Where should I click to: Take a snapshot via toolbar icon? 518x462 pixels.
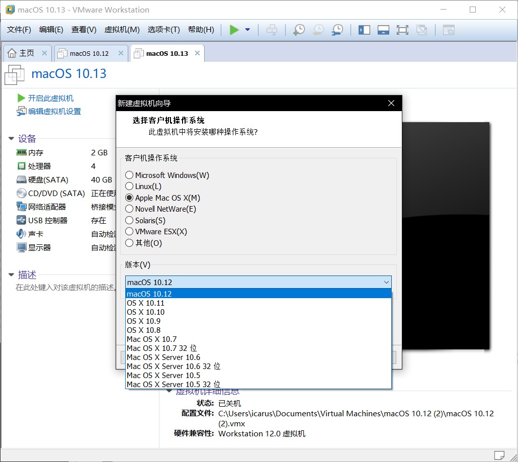tap(299, 30)
